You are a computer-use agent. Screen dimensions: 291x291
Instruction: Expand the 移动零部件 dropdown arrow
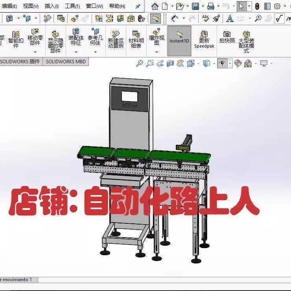(x=35, y=52)
